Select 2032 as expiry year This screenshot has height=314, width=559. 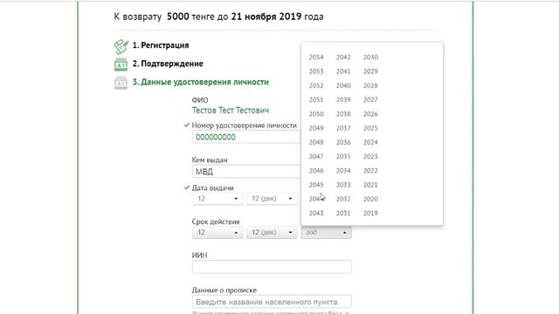[x=343, y=199]
